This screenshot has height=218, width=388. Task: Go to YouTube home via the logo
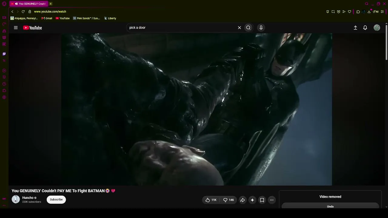tap(32, 28)
